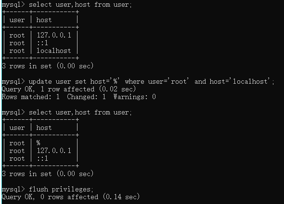Click the 'localhost' host cell in first table
This screenshot has width=284, height=204.
click(x=54, y=51)
